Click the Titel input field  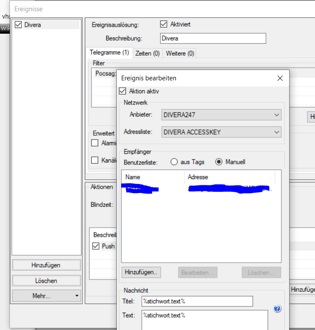197,301
